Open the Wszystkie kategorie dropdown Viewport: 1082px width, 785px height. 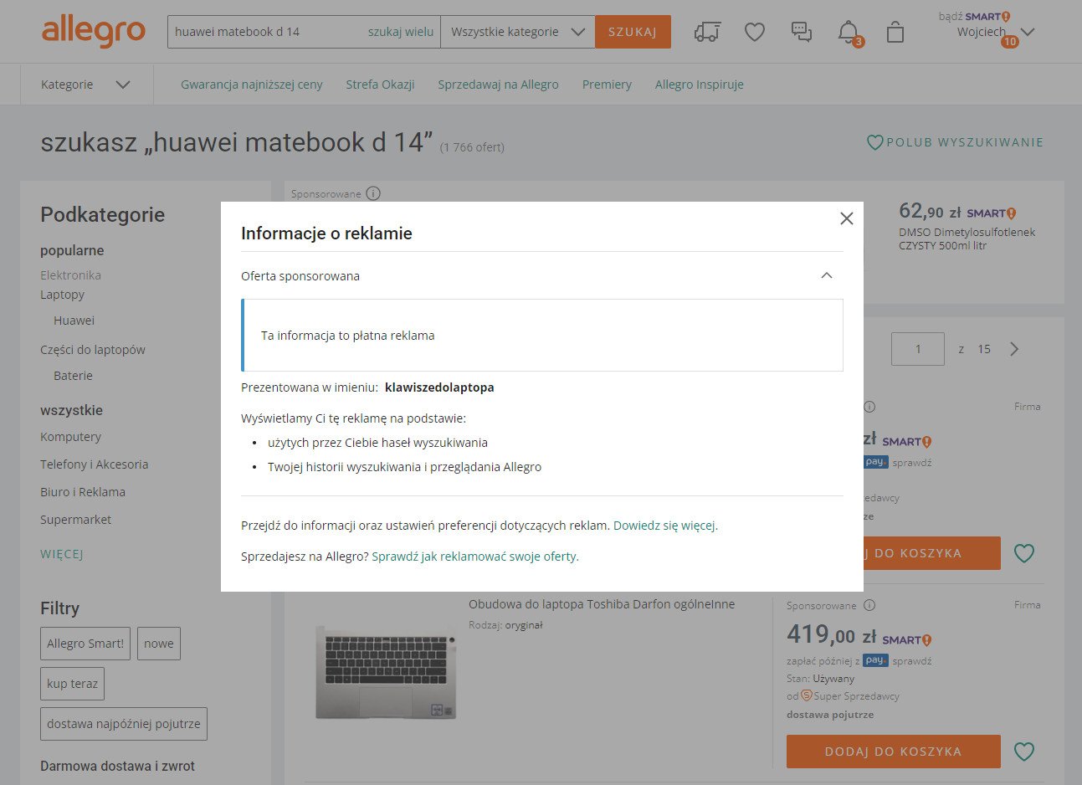tap(517, 32)
